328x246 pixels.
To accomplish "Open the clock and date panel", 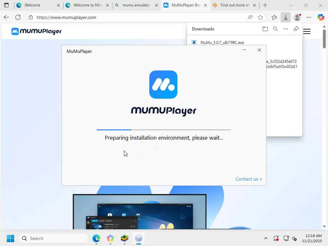I will point(312,238).
